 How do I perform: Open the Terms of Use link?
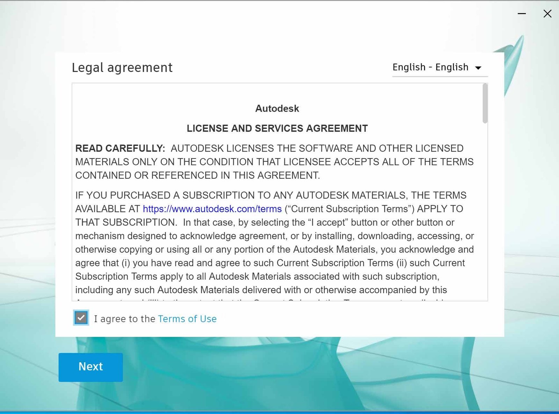click(187, 319)
